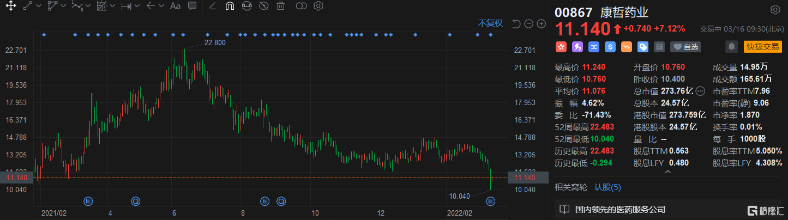Delete drawings with the trash icon
This screenshot has height=220, width=788.
tap(280, 7)
